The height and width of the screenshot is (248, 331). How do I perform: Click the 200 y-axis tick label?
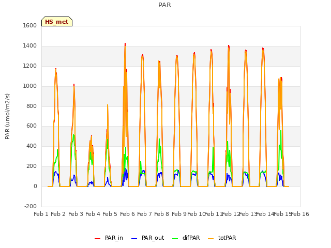point(32,166)
